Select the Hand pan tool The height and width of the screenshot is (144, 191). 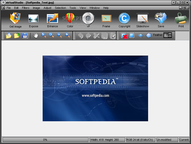pos(36,36)
